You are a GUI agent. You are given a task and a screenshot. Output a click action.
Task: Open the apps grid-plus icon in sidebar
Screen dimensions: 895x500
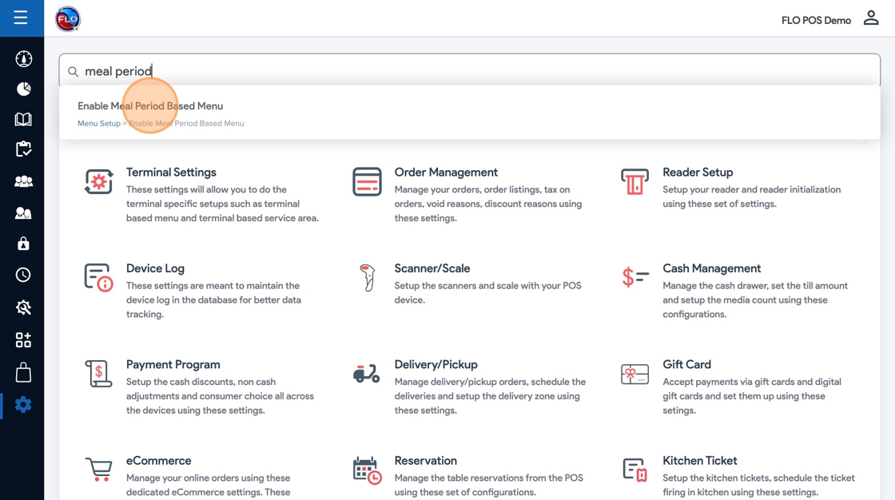tap(23, 340)
